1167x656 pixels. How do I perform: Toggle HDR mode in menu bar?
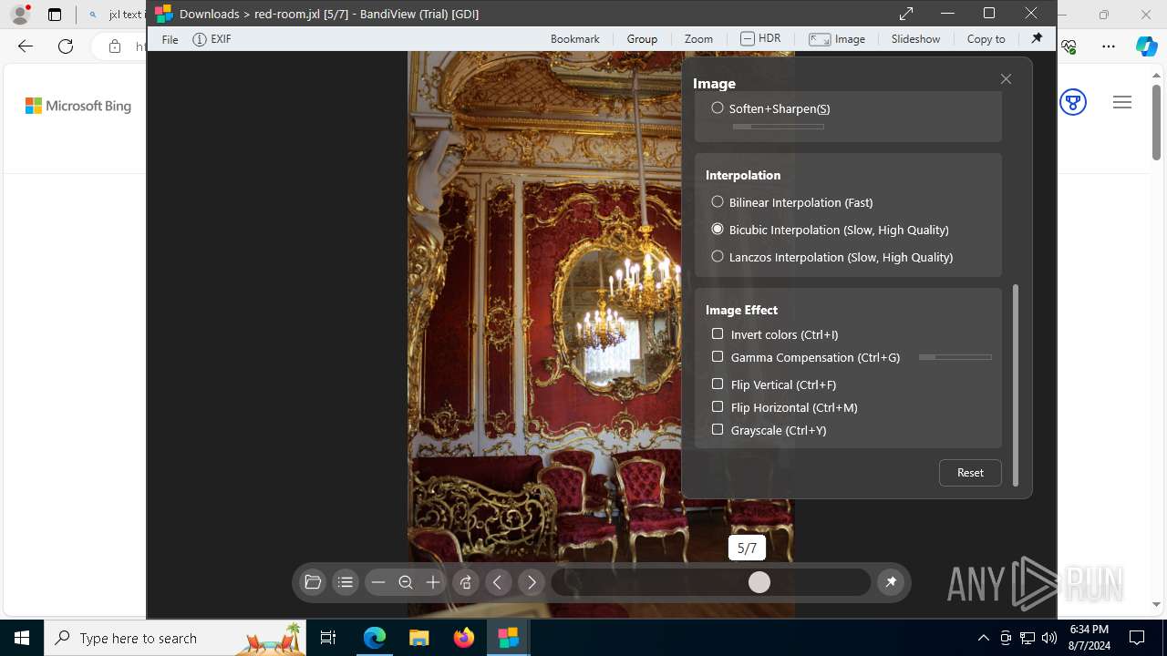760,38
